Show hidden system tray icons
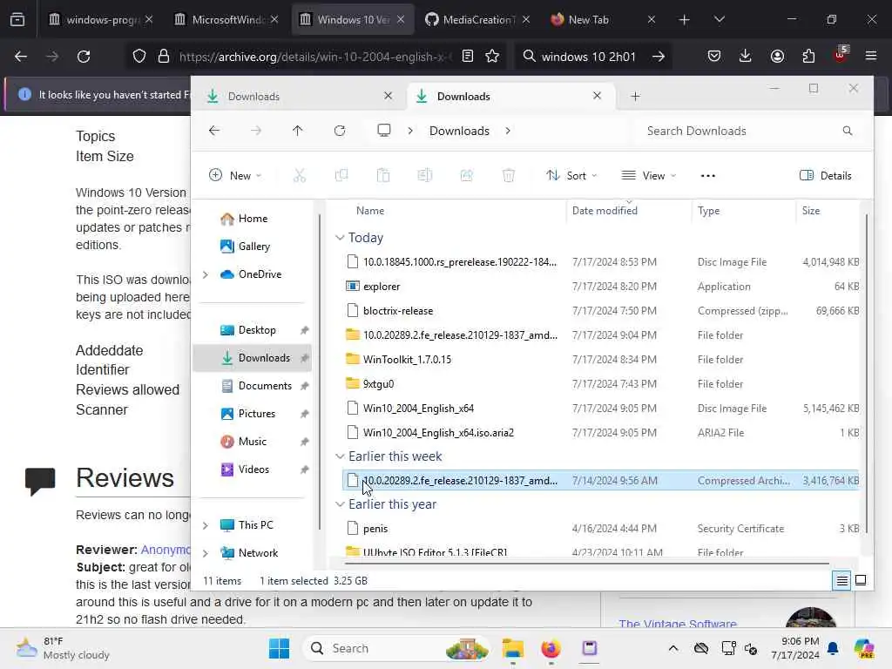This screenshot has height=669, width=892. (673, 648)
